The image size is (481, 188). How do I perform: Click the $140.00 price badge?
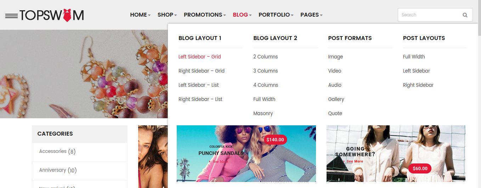(x=275, y=139)
